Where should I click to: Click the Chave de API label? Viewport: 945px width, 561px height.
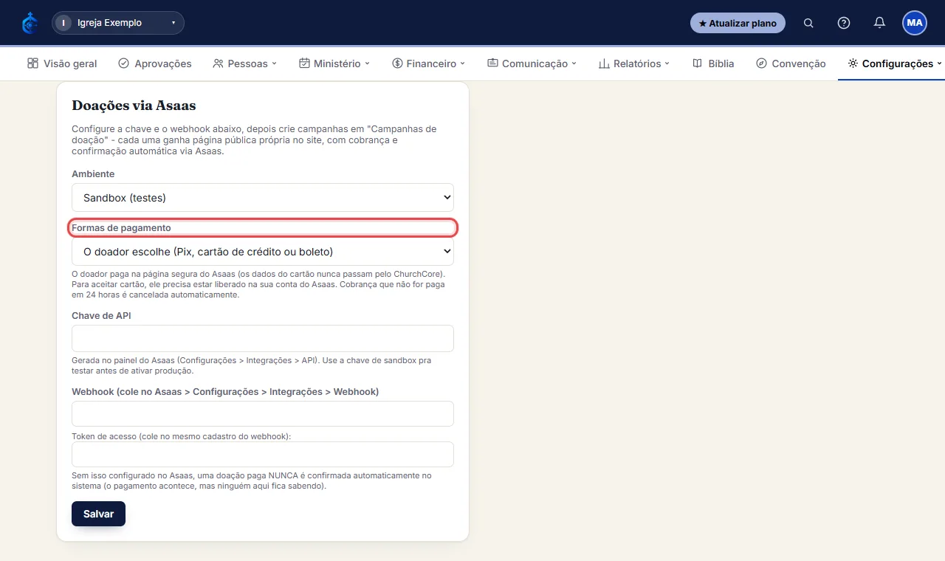pos(101,315)
